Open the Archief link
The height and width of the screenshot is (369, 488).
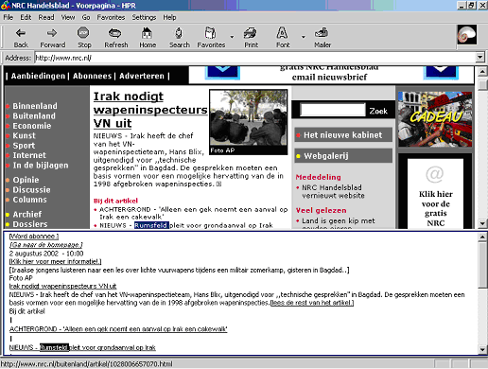click(x=26, y=215)
